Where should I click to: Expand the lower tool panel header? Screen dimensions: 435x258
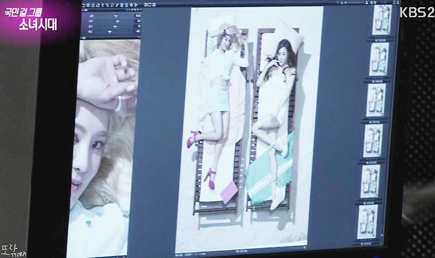pyautogui.click(x=111, y=37)
